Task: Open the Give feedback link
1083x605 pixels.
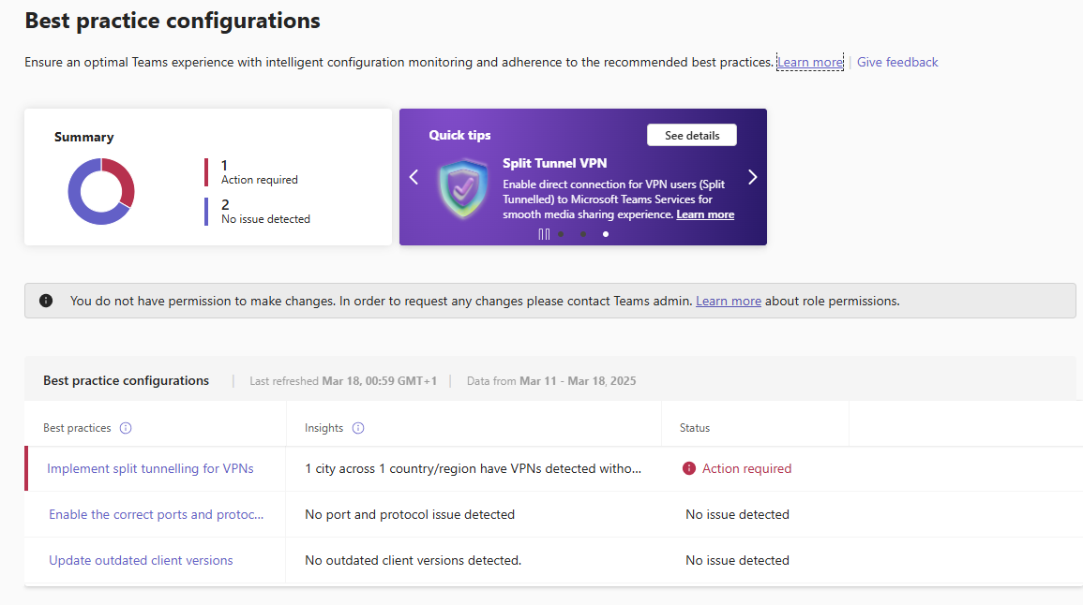Action: pos(897,63)
